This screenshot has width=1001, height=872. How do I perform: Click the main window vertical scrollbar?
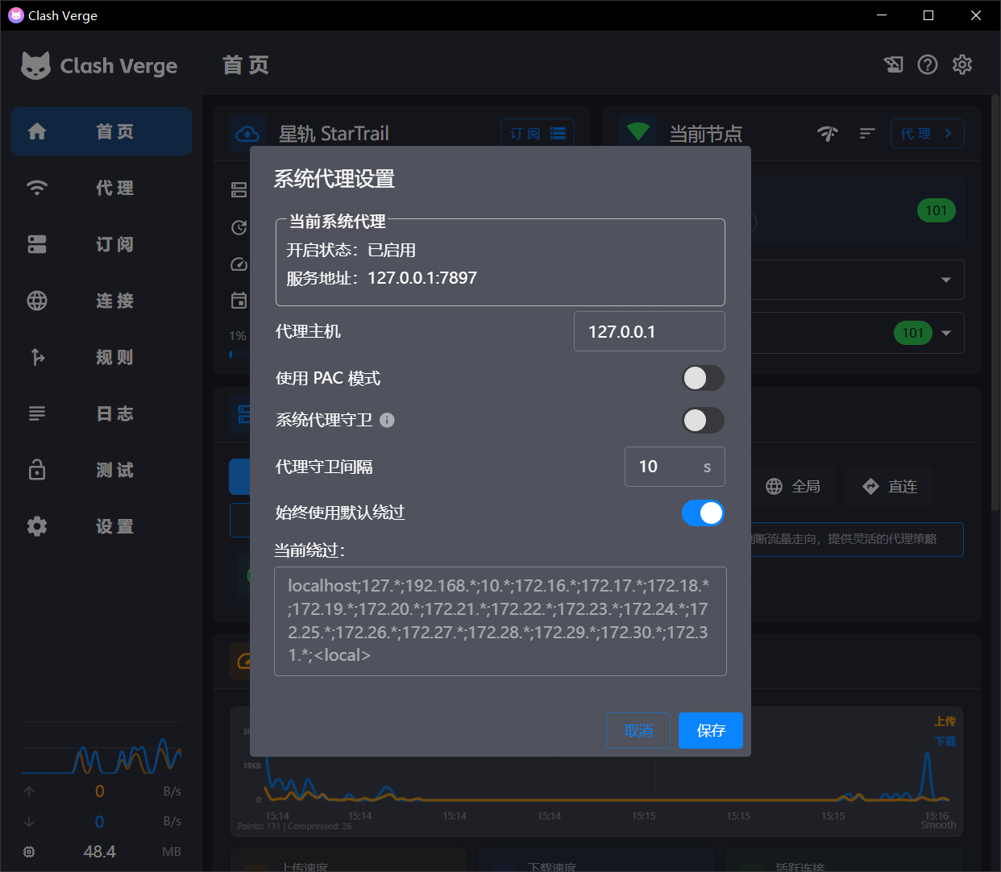pyautogui.click(x=995, y=322)
